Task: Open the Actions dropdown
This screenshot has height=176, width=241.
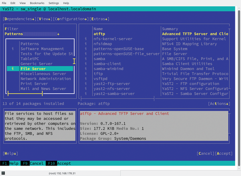Action: point(219,104)
